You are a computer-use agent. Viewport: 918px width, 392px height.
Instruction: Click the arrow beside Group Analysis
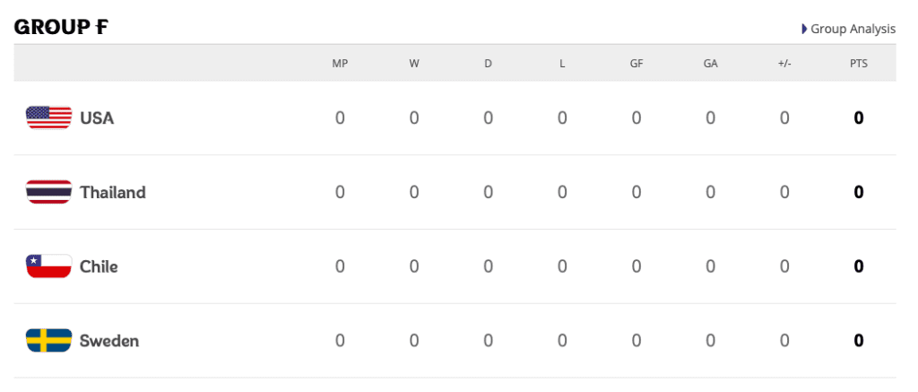tap(804, 29)
